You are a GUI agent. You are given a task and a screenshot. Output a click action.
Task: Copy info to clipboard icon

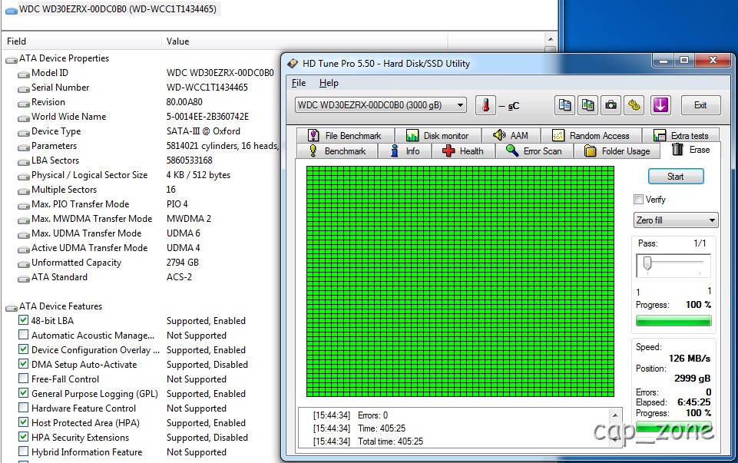point(564,105)
